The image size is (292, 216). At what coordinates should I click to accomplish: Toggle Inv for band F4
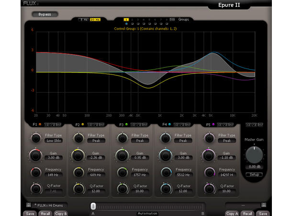pos(188,125)
